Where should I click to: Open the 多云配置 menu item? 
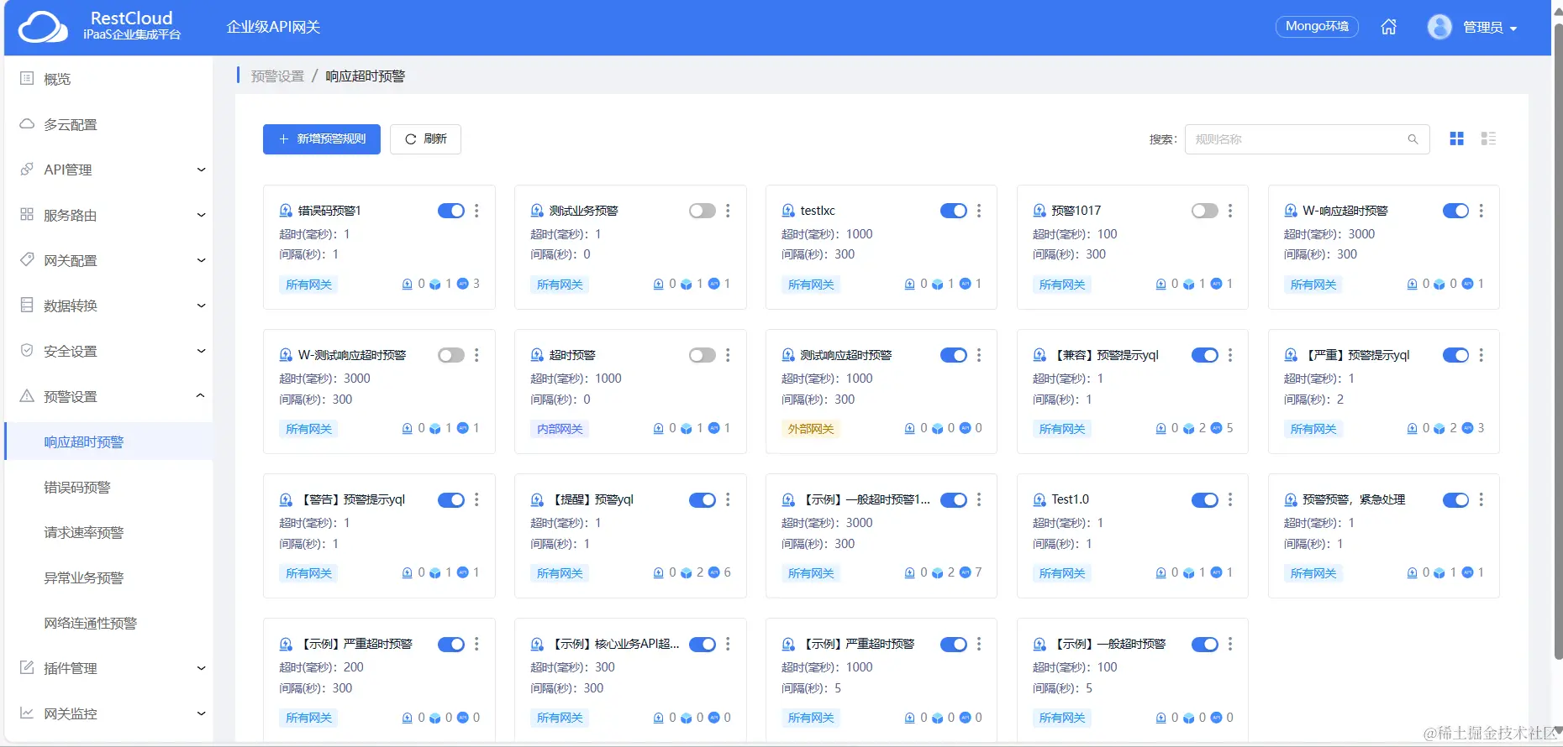(108, 124)
